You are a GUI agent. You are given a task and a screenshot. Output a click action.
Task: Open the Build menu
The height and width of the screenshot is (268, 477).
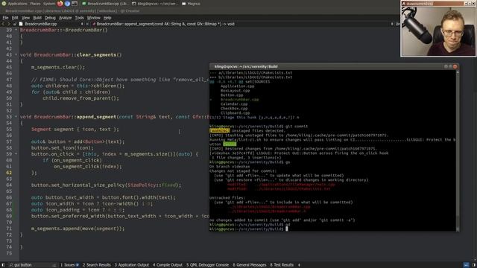tap(37, 18)
